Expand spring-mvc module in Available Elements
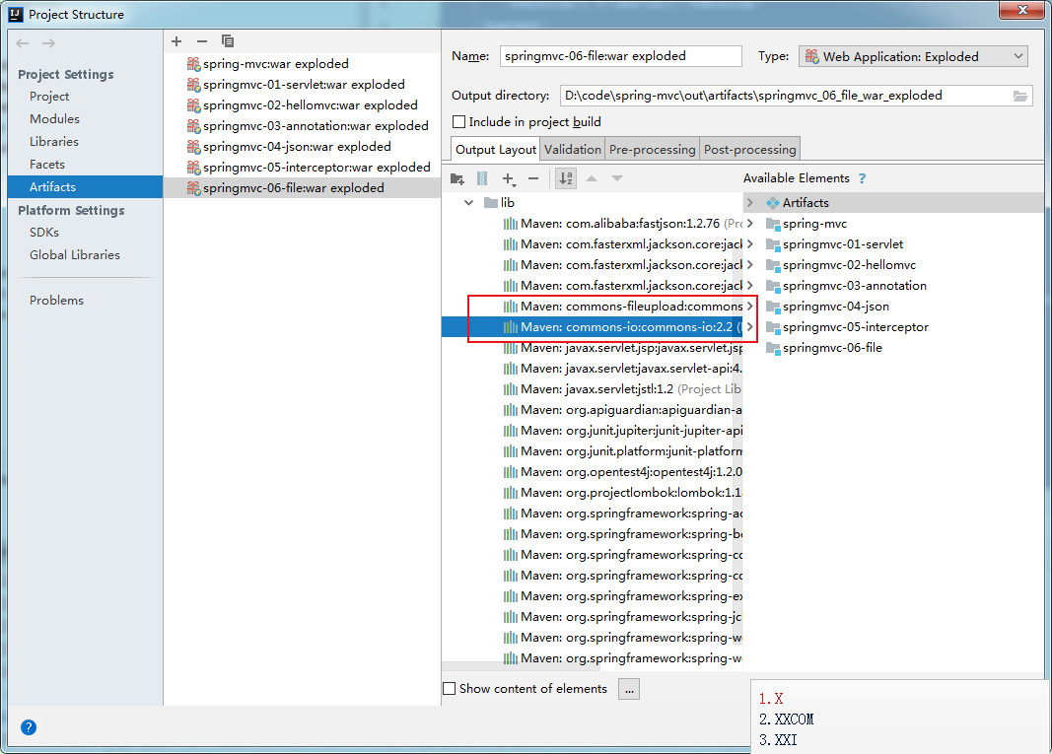 click(x=750, y=224)
